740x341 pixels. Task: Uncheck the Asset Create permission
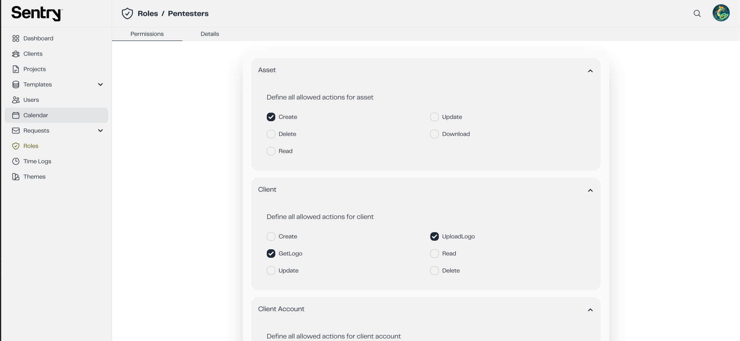click(271, 117)
